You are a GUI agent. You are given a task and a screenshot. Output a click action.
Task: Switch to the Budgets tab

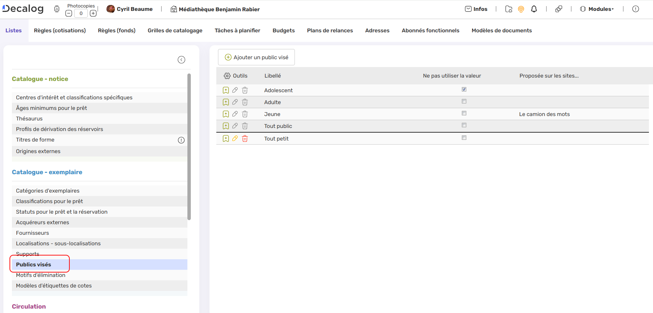(x=283, y=30)
